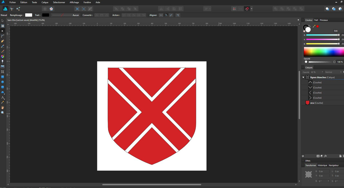This screenshot has width=344, height=188.
Task: Open the Sélectionner menu
Action: (59, 2)
